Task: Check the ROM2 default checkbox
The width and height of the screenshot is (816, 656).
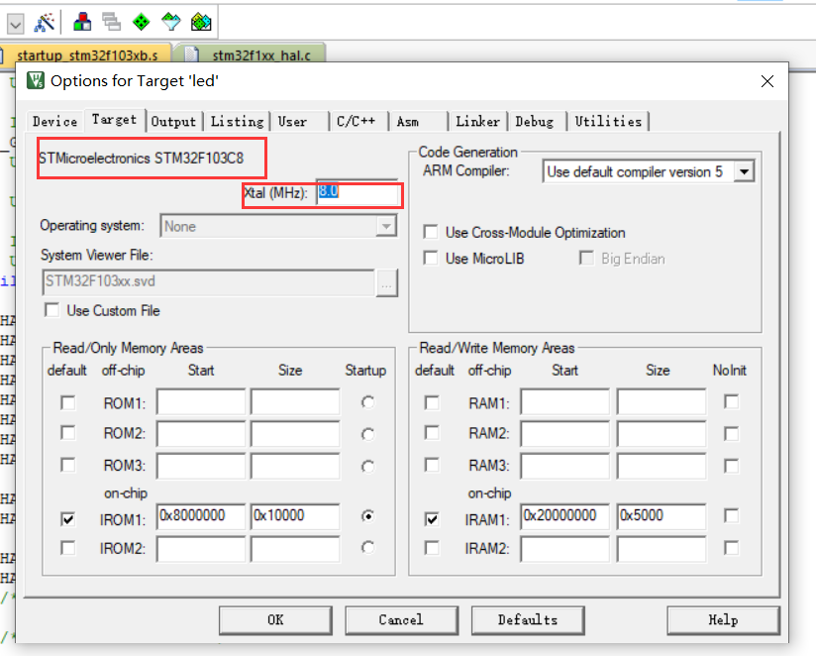Action: [x=67, y=433]
